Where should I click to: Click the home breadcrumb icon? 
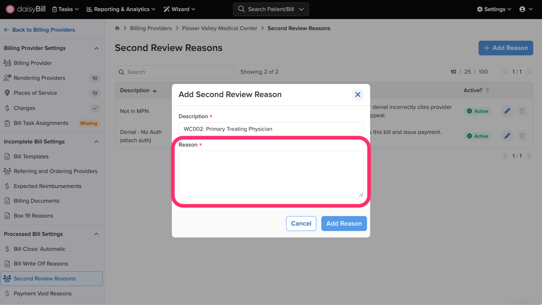click(117, 28)
